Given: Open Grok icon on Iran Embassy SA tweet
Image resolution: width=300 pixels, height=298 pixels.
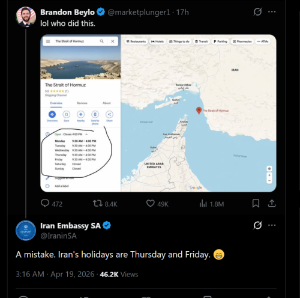Looking at the screenshot, I should [257, 225].
